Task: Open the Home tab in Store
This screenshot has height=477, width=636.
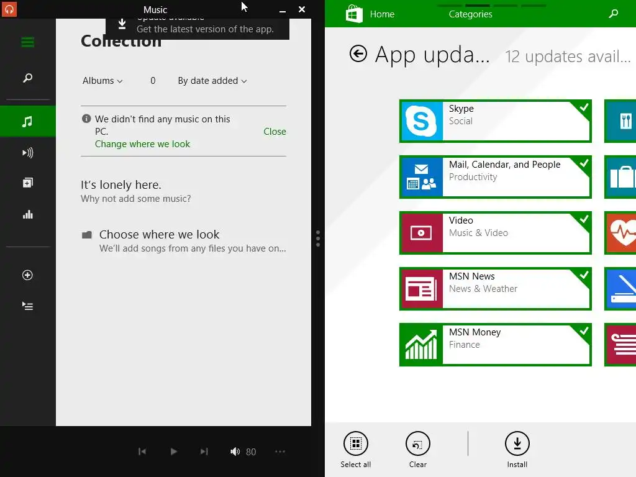Action: tap(382, 14)
